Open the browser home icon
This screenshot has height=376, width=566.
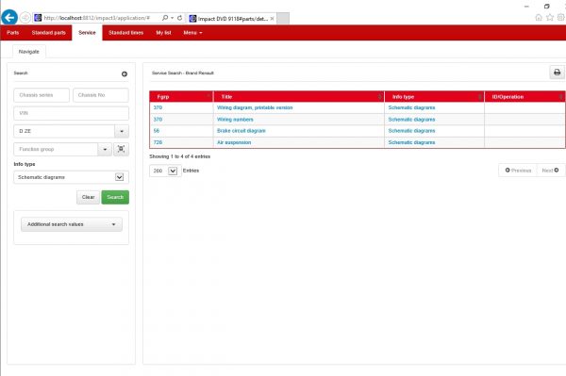539,17
